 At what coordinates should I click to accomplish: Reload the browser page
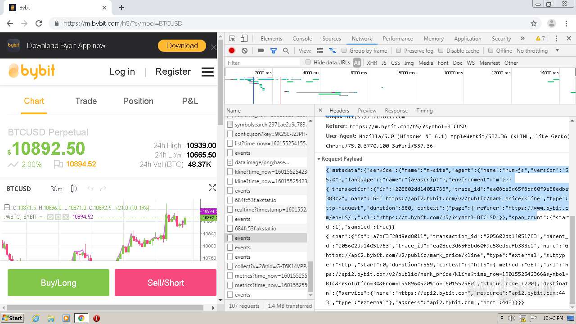[x=39, y=23]
